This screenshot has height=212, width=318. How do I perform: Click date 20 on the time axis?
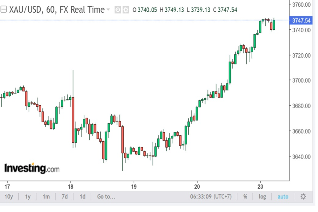(x=197, y=187)
